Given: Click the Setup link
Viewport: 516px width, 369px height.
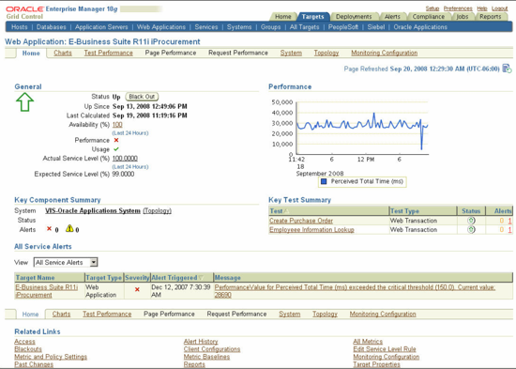Looking at the screenshot, I should tap(433, 8).
